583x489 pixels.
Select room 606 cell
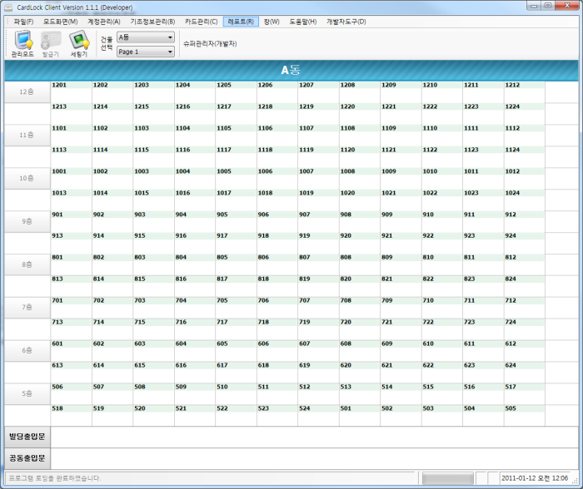[x=277, y=350]
